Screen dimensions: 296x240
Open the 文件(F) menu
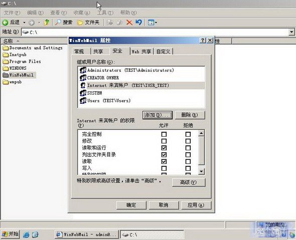[x=12, y=13]
